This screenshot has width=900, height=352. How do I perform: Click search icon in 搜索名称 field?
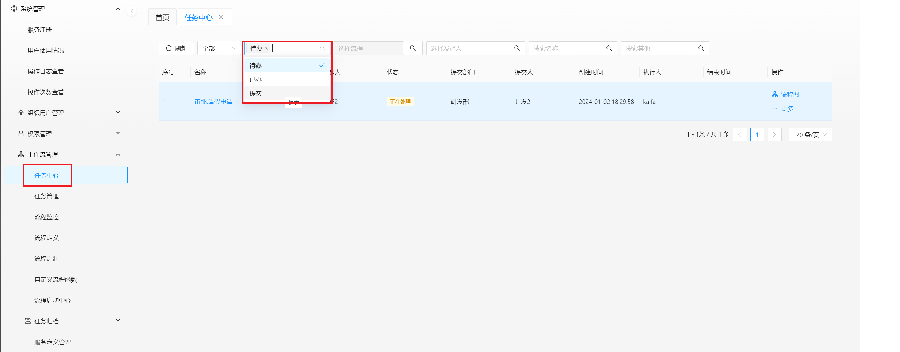[609, 48]
